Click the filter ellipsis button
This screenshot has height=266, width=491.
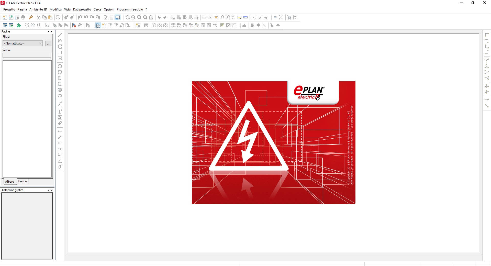point(48,43)
